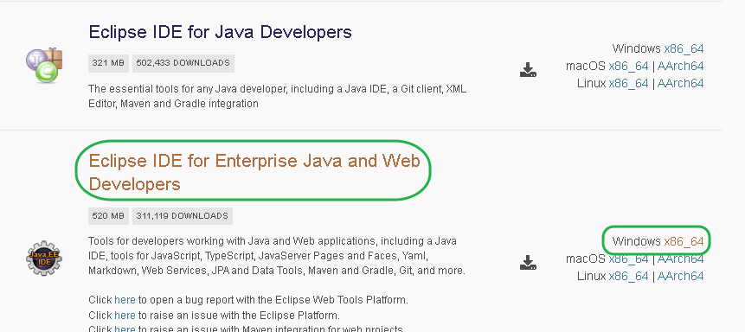Click download icon for Enterprise Java package
The height and width of the screenshot is (332, 745).
pyautogui.click(x=528, y=263)
